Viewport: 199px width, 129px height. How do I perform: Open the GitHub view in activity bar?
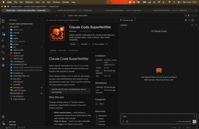click(x=3, y=65)
